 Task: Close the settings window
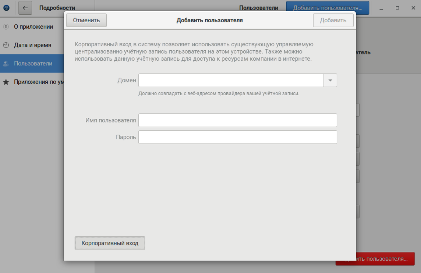(x=413, y=8)
